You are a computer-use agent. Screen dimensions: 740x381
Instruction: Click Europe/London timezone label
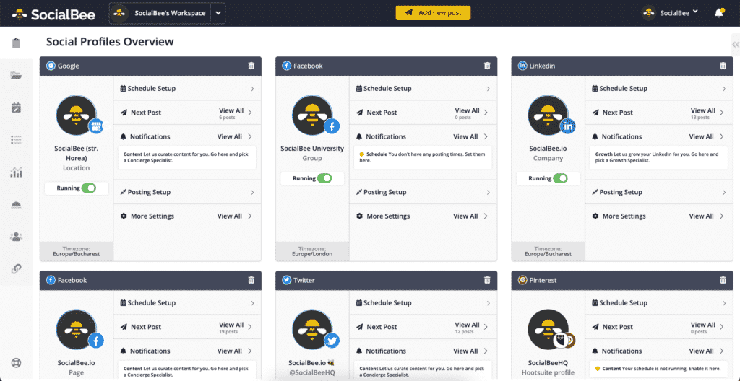click(x=312, y=254)
